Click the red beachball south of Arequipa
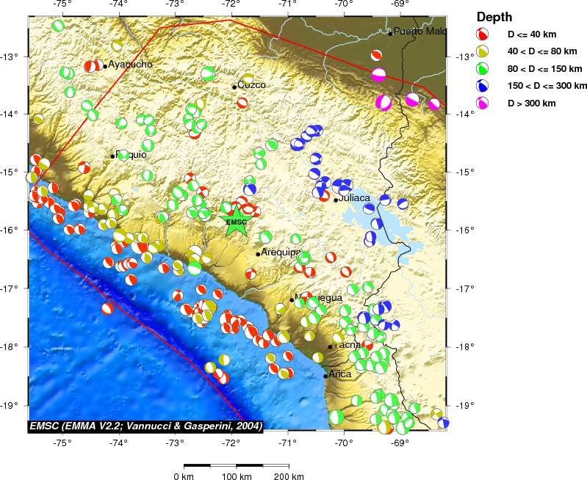The height and width of the screenshot is (480, 587). [251, 274]
